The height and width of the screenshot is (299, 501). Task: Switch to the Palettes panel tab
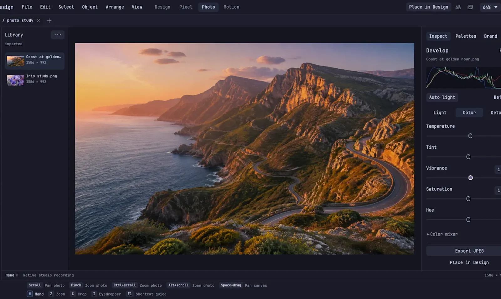click(466, 36)
